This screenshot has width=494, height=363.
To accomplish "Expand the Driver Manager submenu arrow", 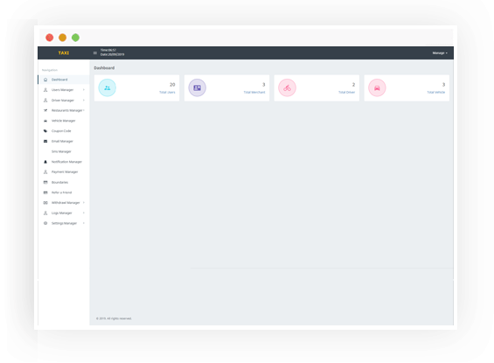I will [x=84, y=101].
